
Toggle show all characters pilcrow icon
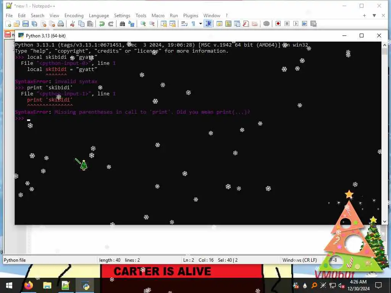193,24
